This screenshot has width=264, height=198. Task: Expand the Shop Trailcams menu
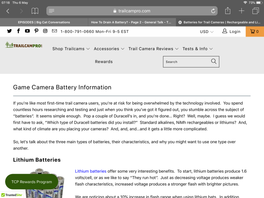(71, 49)
